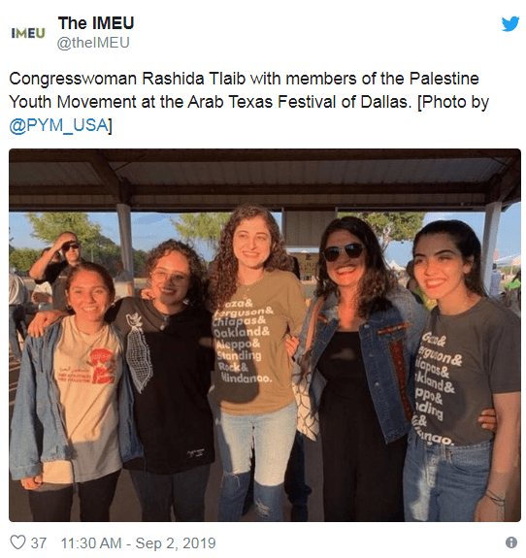The height and width of the screenshot is (558, 526).
Task: Click the '[Photo by' credit text
Action: (x=453, y=102)
